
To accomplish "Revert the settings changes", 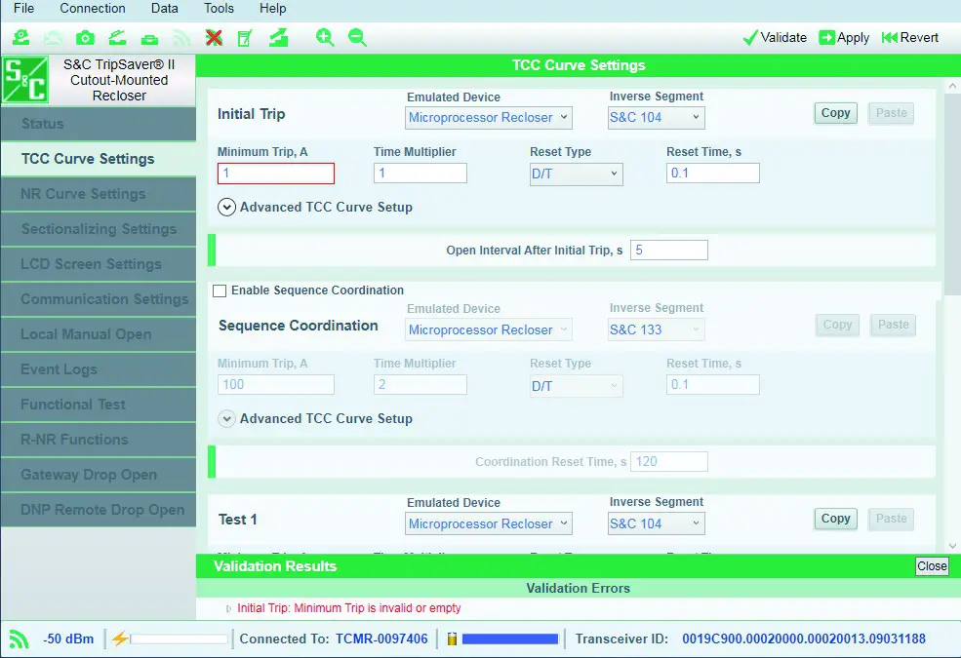I will point(910,37).
